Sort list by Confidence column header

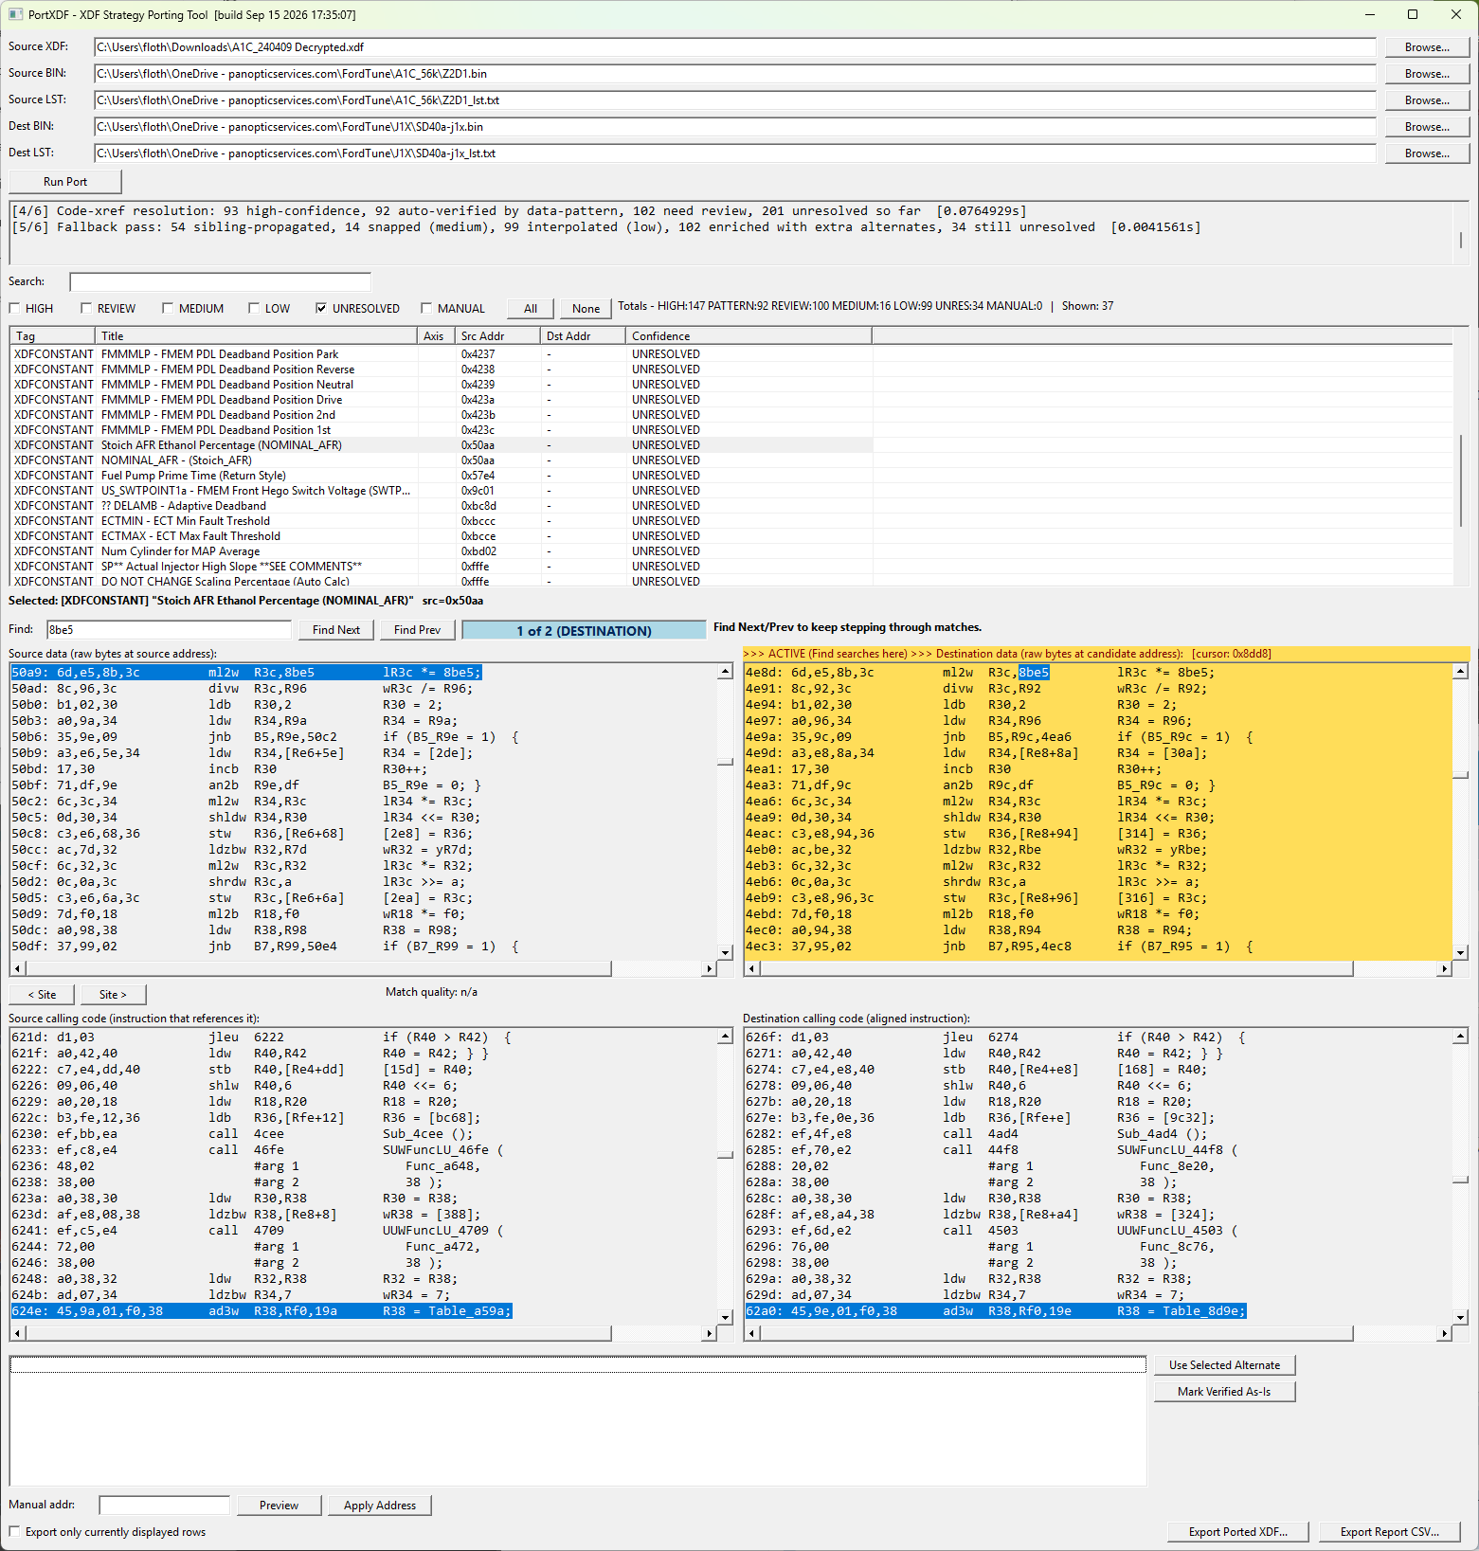pos(749,335)
